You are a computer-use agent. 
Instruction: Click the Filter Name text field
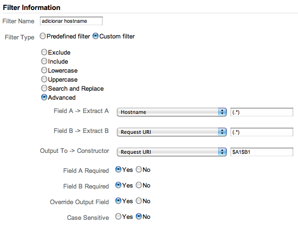click(x=71, y=21)
